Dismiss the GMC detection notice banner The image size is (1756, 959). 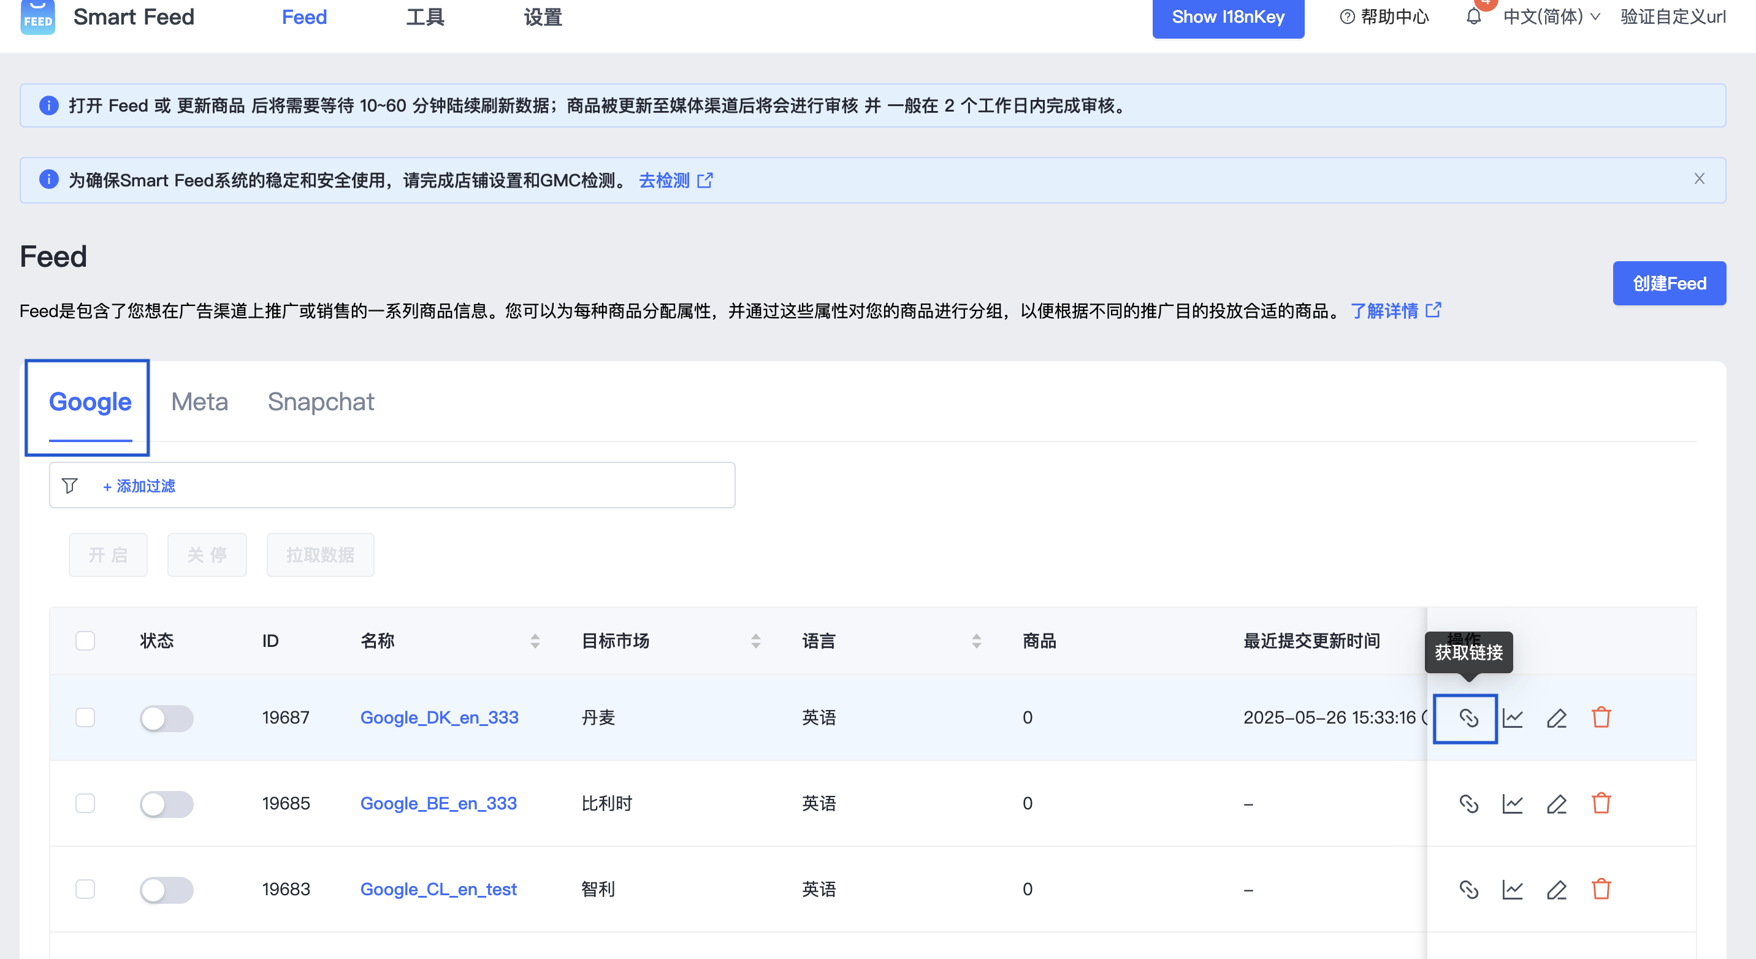click(1699, 178)
